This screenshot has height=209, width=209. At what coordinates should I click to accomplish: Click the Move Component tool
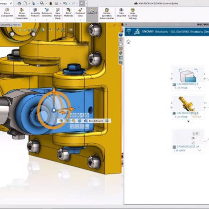pyautogui.click(x=7, y=13)
